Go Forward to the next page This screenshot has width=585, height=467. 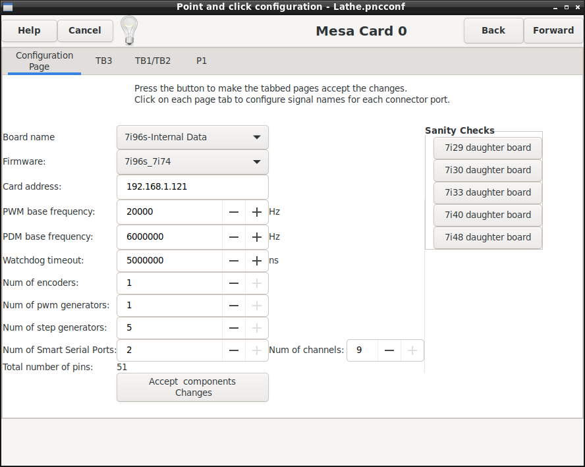(x=553, y=30)
